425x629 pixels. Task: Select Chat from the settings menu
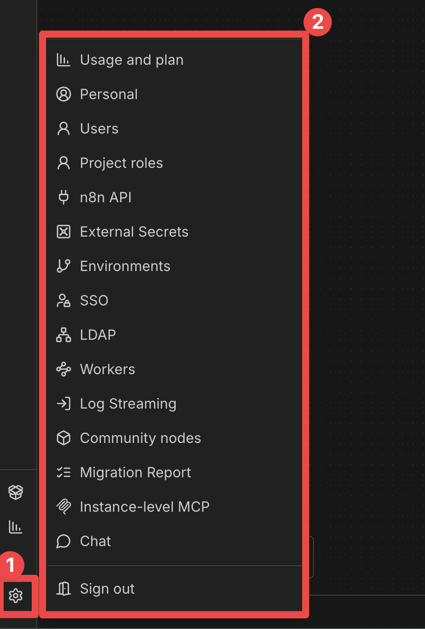pos(95,541)
